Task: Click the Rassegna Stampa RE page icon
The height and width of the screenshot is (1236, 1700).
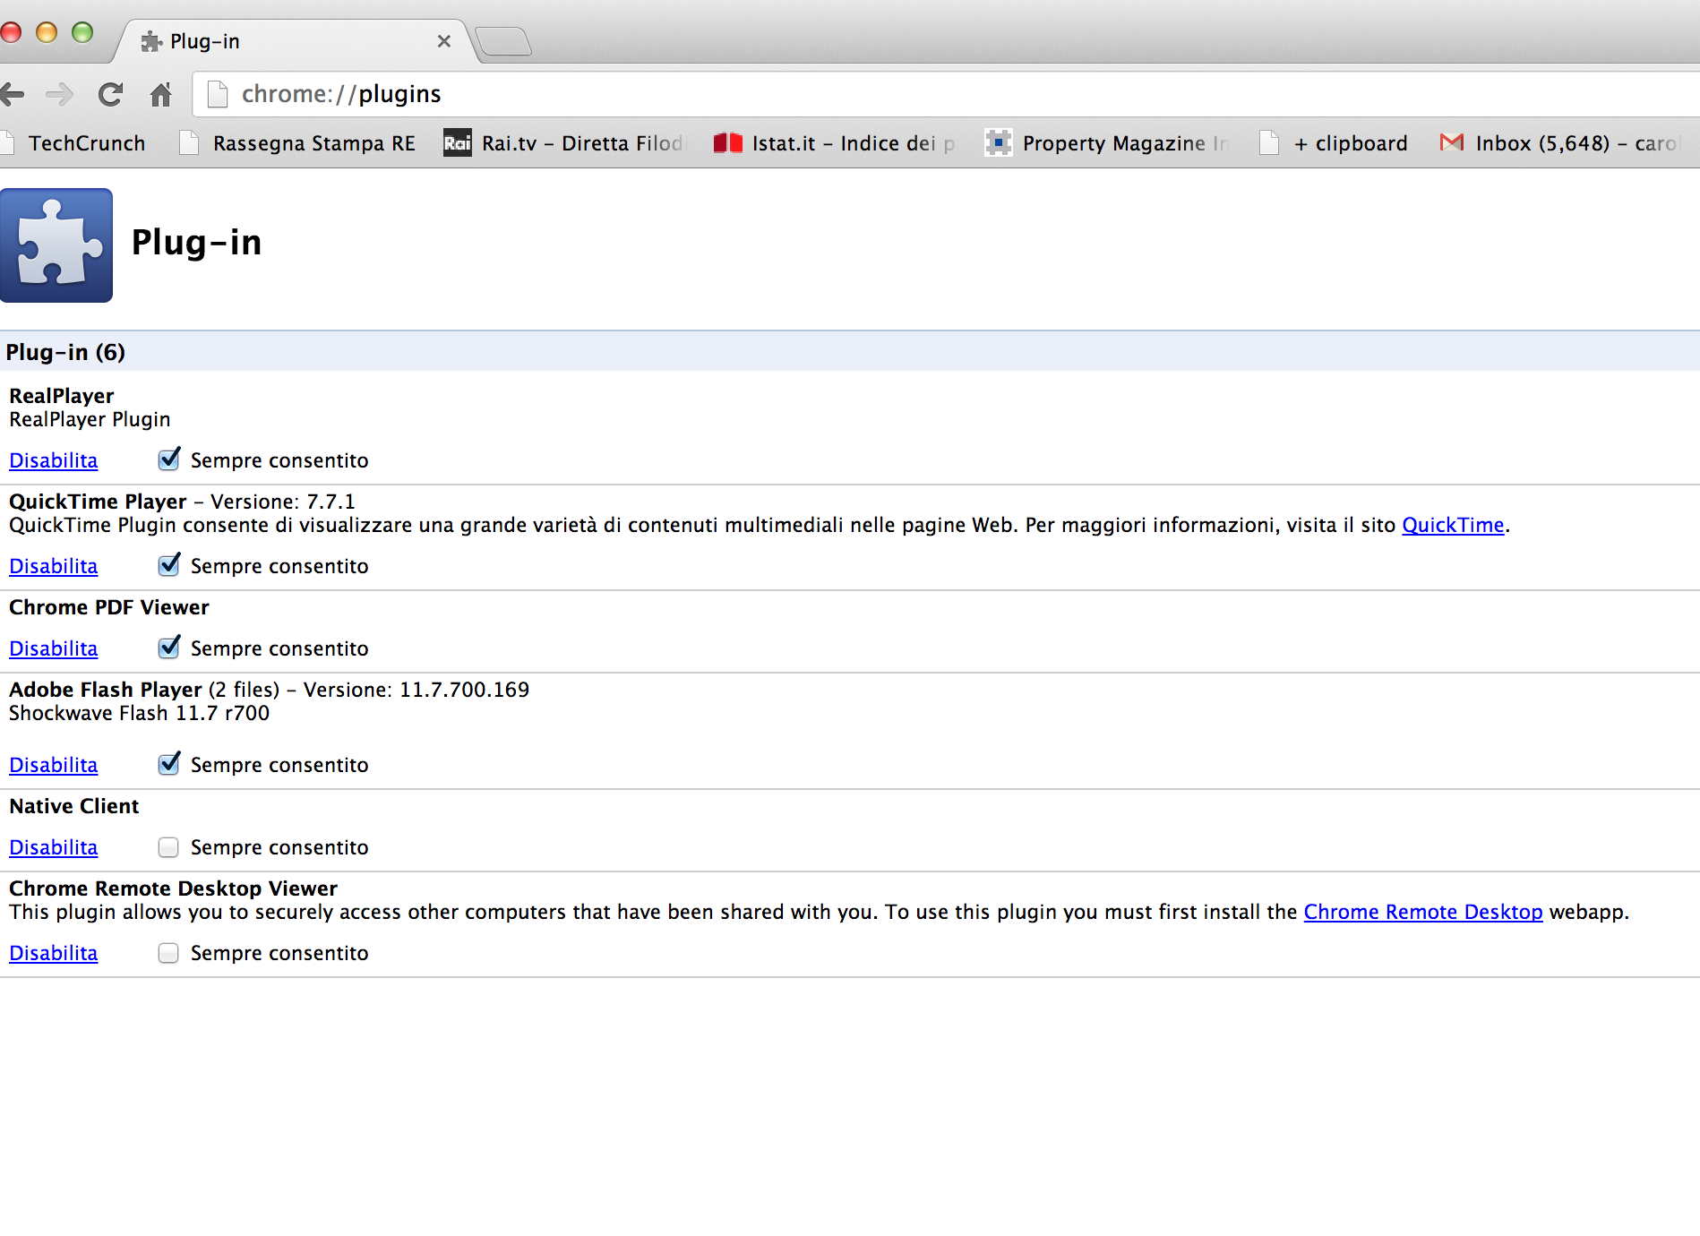Action: point(188,142)
